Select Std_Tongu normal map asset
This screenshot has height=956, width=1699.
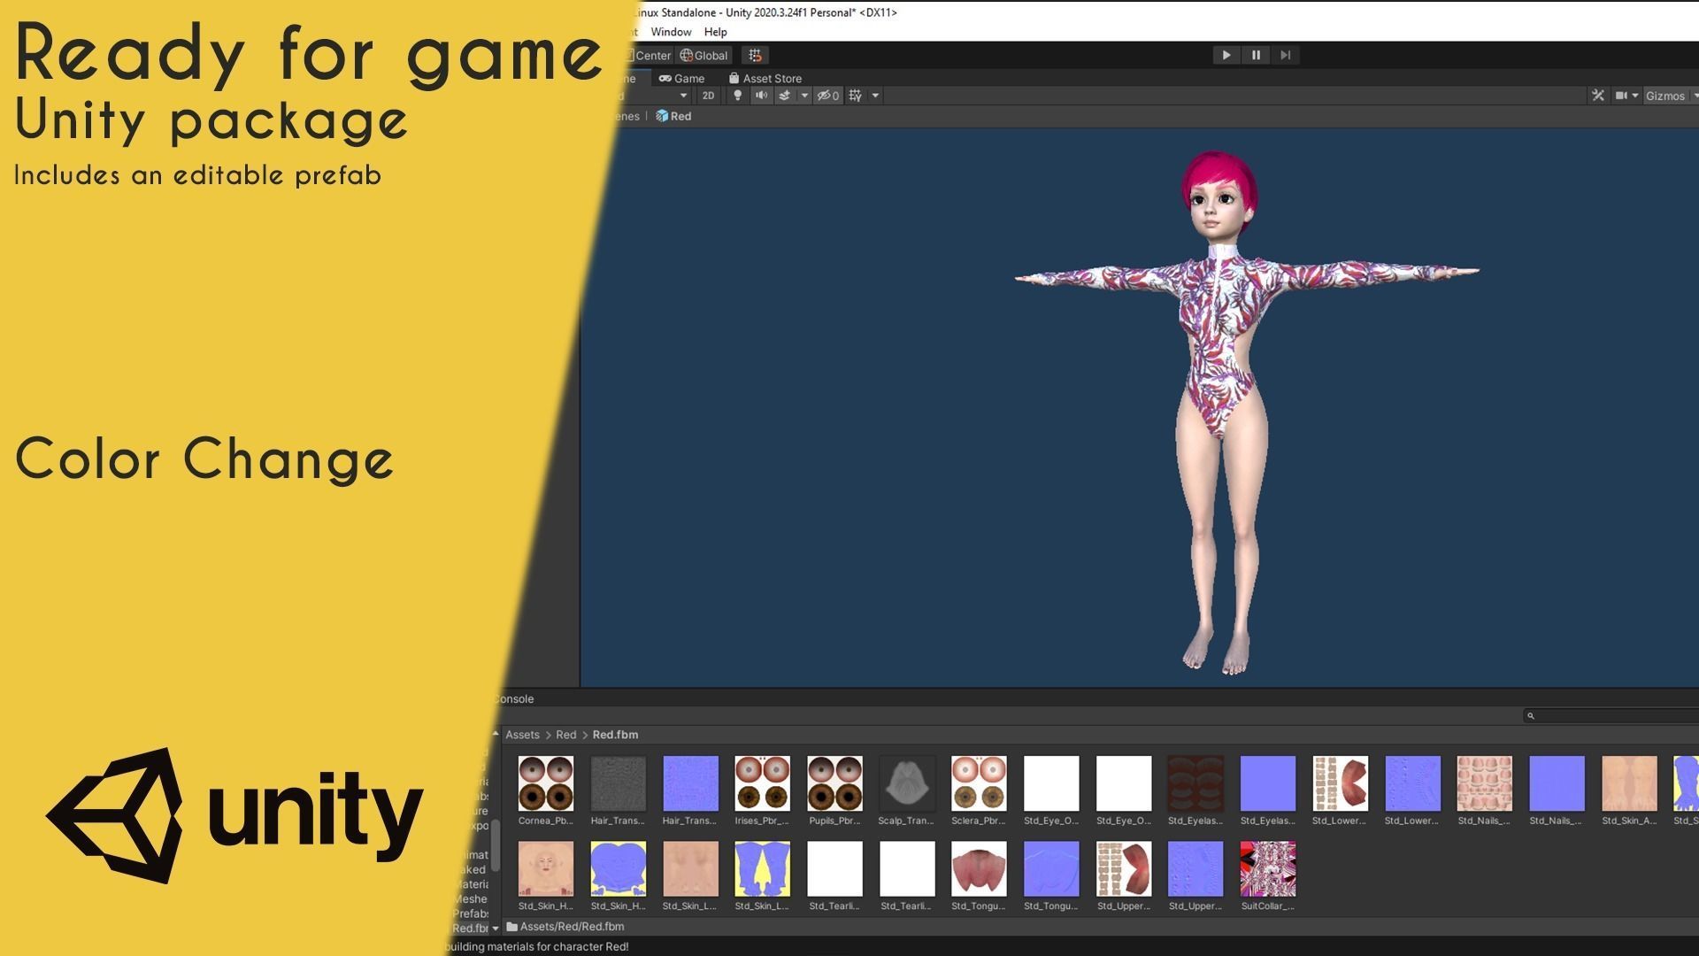point(1051,875)
